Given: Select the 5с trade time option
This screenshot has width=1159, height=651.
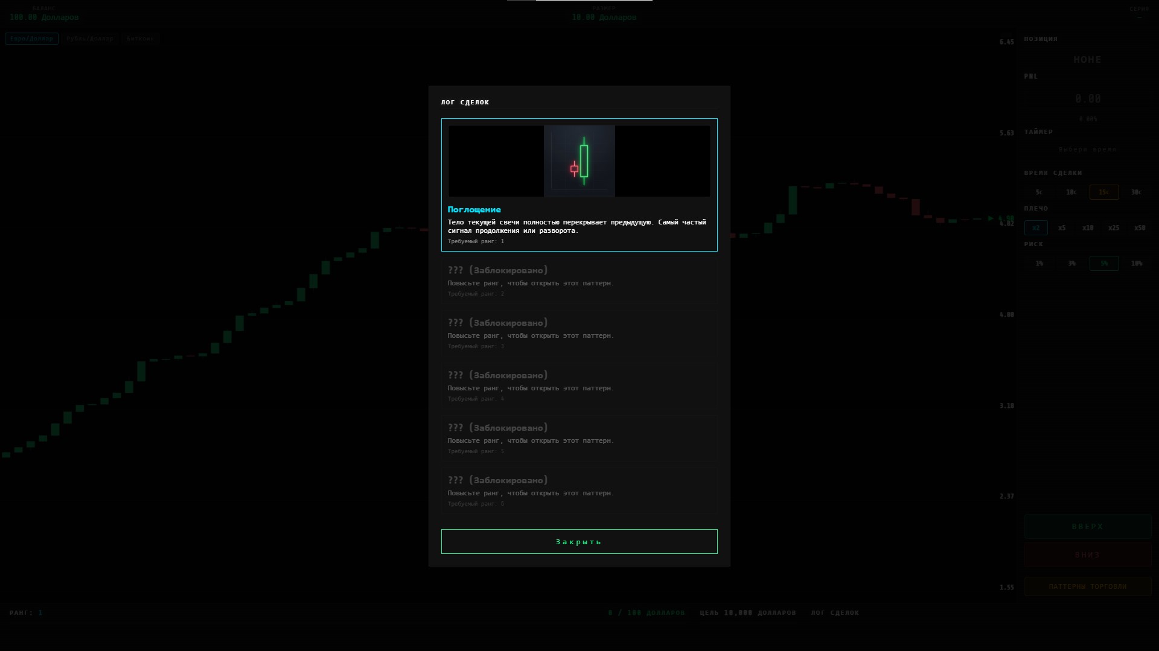Looking at the screenshot, I should (x=1039, y=192).
